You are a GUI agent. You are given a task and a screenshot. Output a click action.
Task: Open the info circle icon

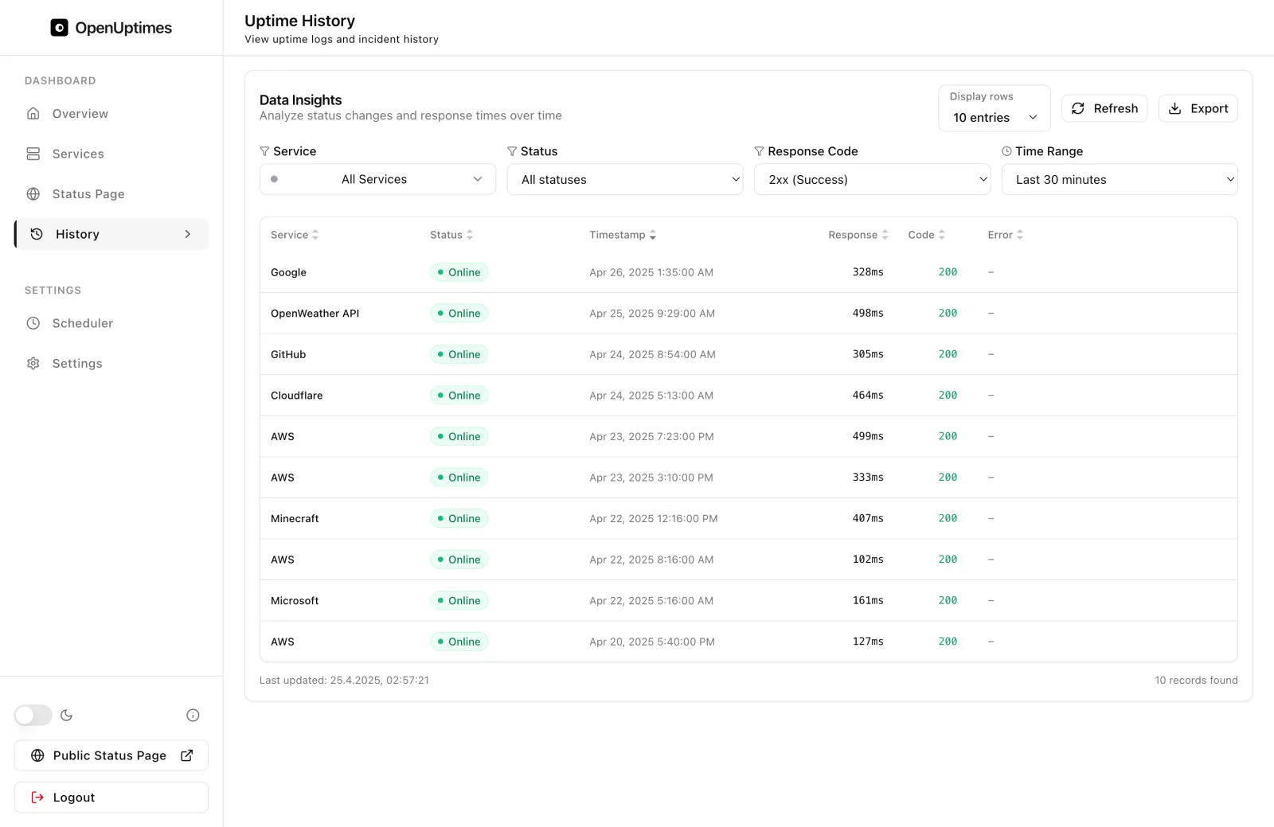193,716
